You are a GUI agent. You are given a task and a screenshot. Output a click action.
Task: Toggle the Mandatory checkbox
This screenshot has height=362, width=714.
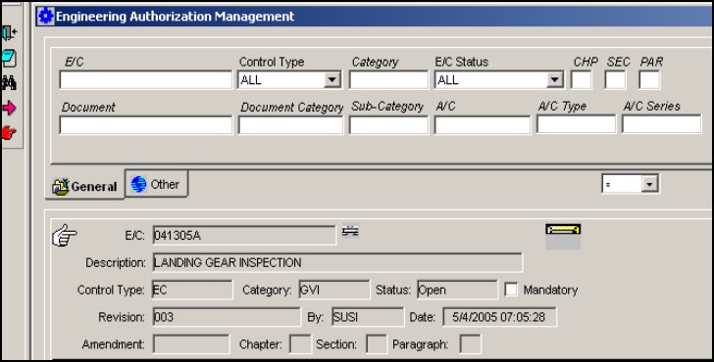(x=511, y=290)
